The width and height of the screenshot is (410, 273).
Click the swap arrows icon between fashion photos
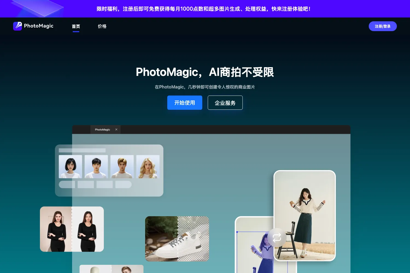click(277, 238)
